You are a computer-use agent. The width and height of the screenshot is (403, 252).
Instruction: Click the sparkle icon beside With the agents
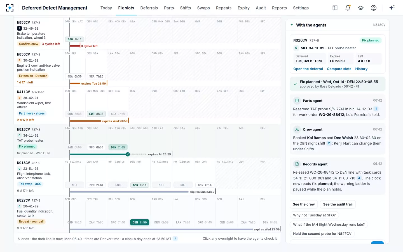(x=292, y=25)
